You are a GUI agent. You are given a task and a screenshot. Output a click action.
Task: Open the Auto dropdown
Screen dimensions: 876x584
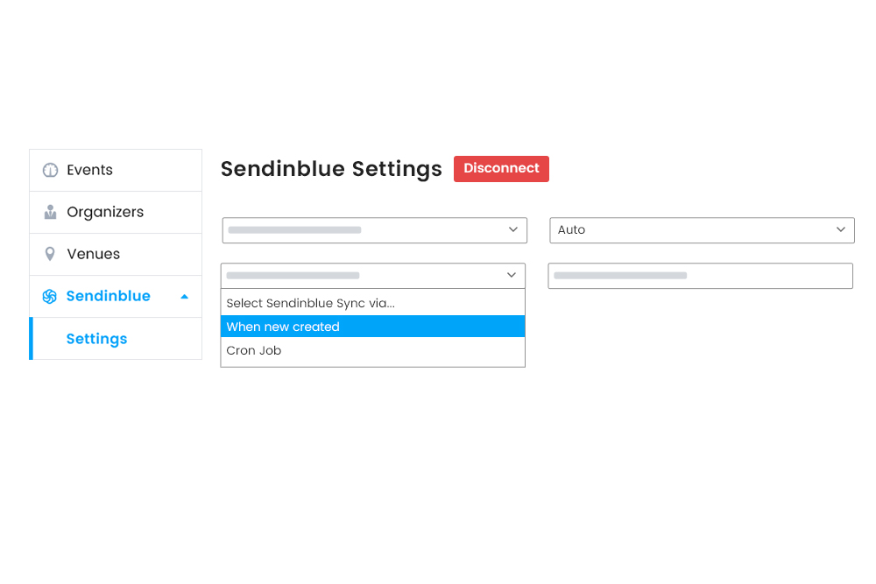click(x=701, y=230)
